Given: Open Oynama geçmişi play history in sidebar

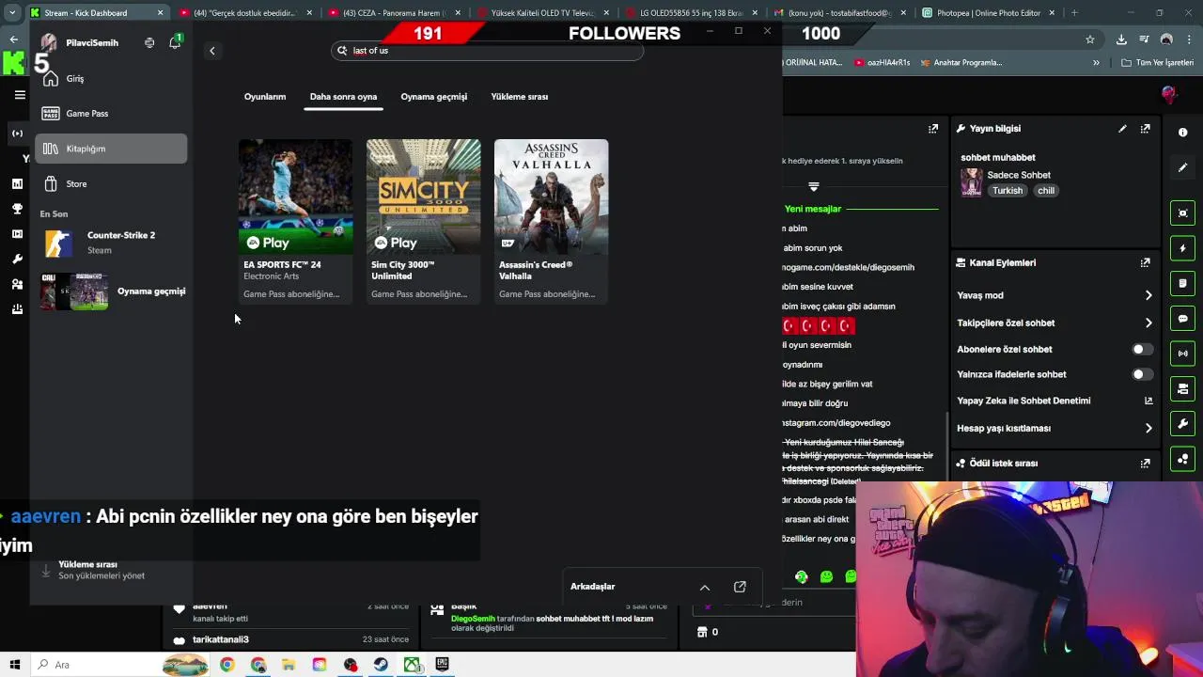Looking at the screenshot, I should pyautogui.click(x=113, y=291).
